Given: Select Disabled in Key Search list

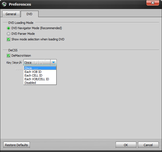Looking at the screenshot, I should click(40, 83).
